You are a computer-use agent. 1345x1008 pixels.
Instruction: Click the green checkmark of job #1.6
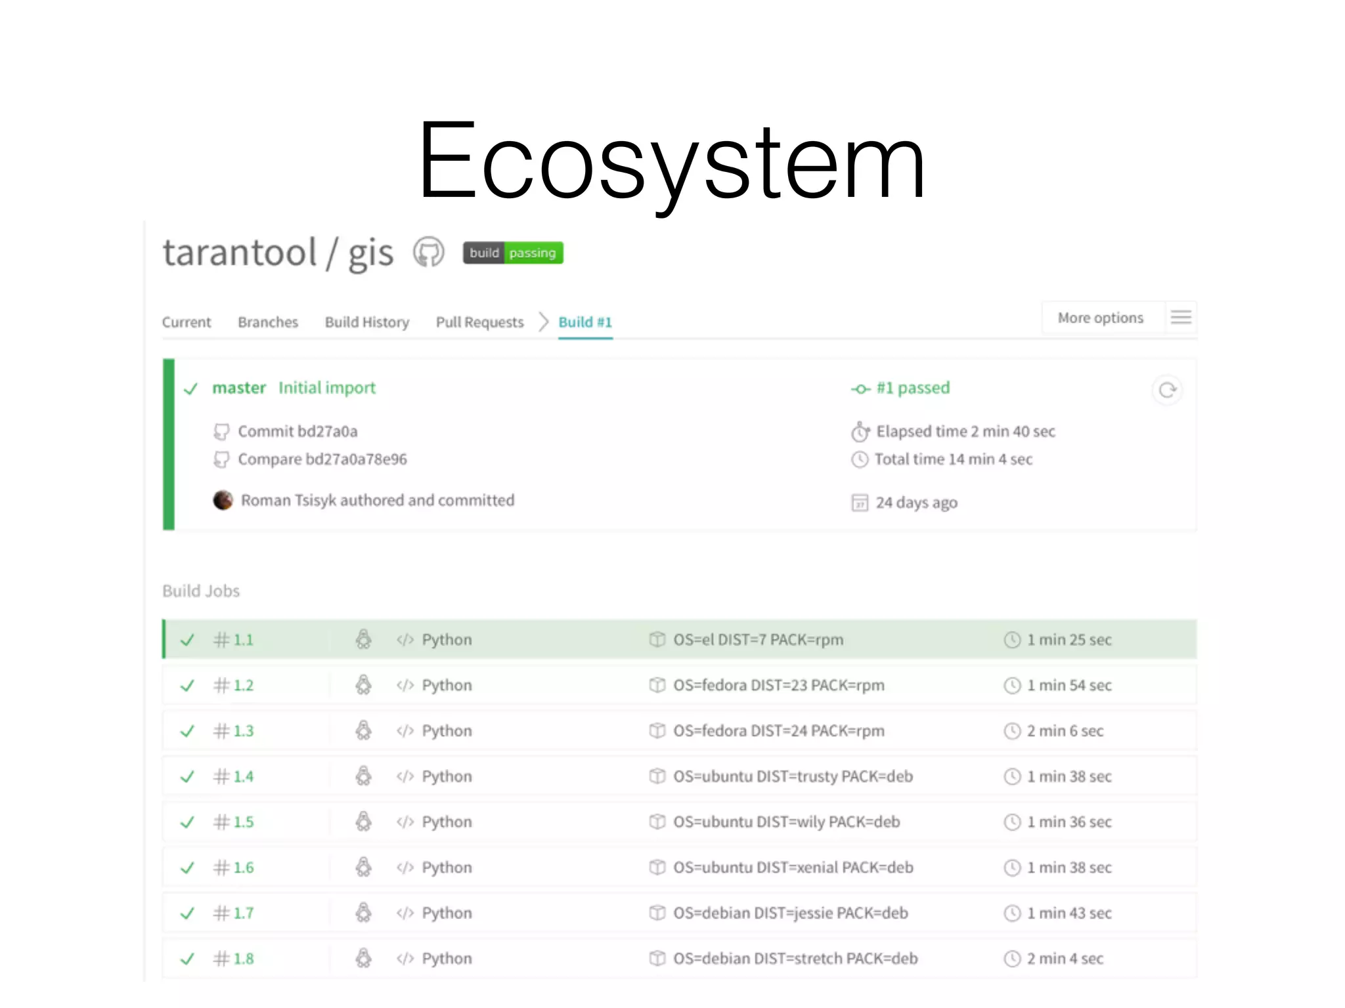[187, 868]
